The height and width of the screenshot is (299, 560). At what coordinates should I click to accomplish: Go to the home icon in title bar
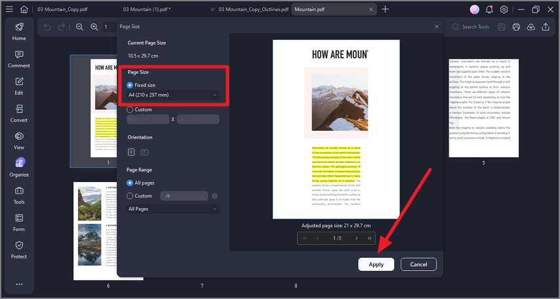(24, 9)
